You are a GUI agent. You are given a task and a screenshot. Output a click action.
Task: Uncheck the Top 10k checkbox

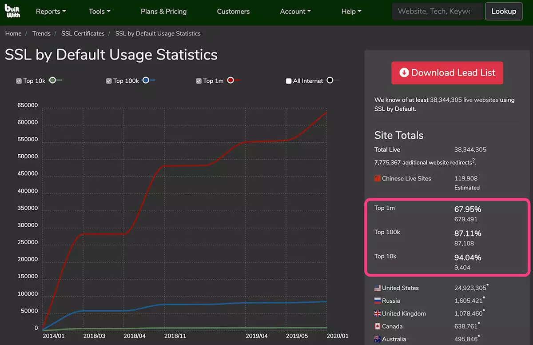pyautogui.click(x=19, y=80)
